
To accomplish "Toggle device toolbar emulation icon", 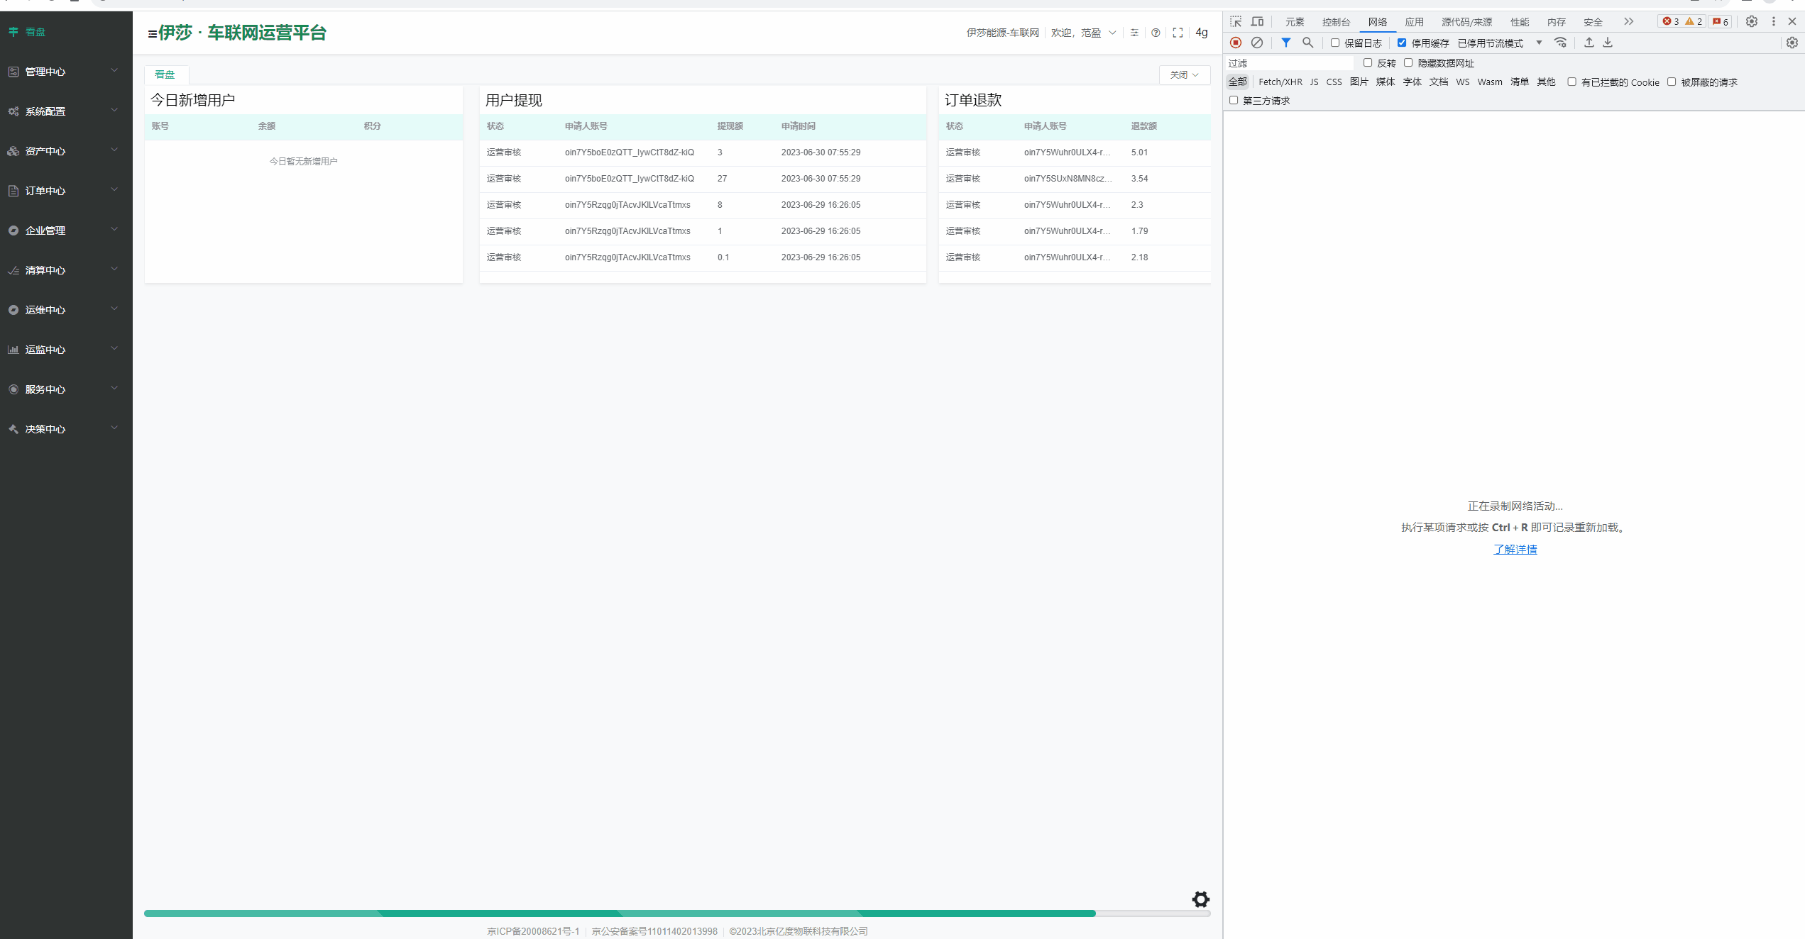I will (1257, 21).
